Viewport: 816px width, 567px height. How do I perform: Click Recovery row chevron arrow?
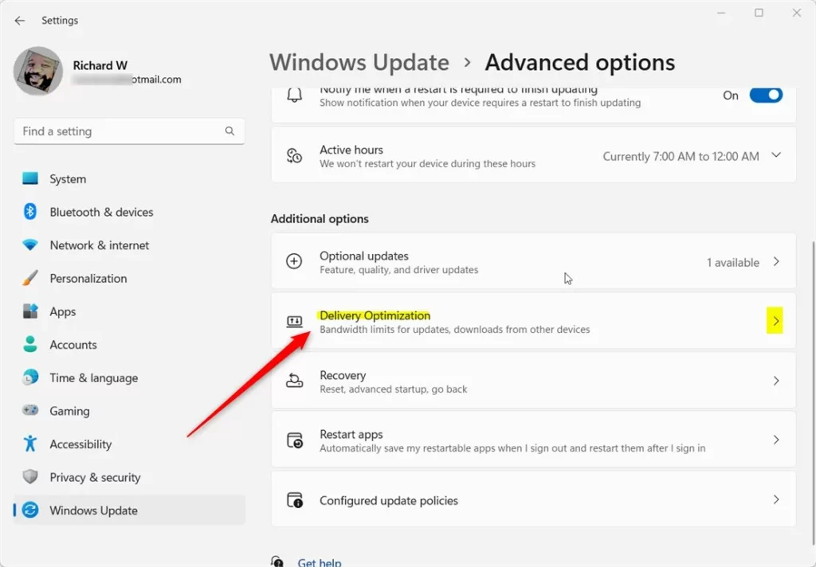pyautogui.click(x=776, y=381)
